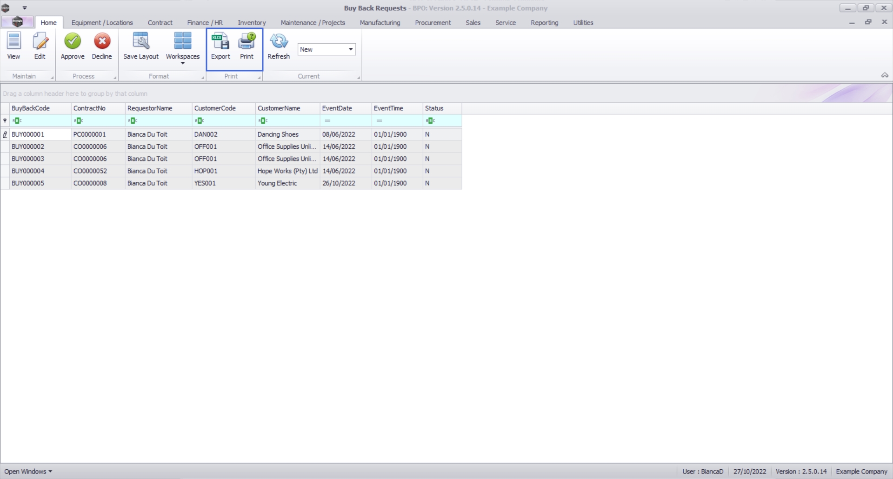Open the Maintenance / Projects tab
This screenshot has width=893, height=479.
[313, 22]
